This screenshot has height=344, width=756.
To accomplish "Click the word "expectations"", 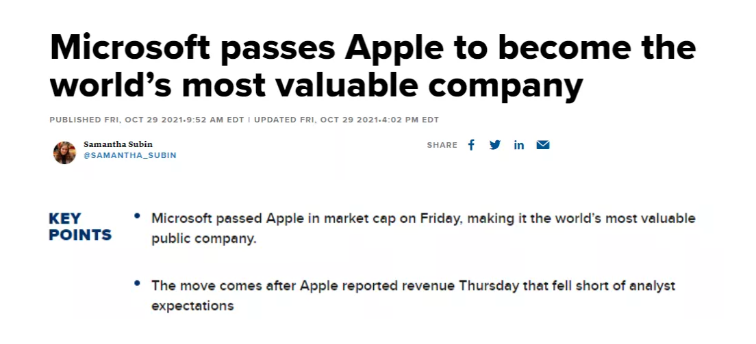I will tap(192, 306).
